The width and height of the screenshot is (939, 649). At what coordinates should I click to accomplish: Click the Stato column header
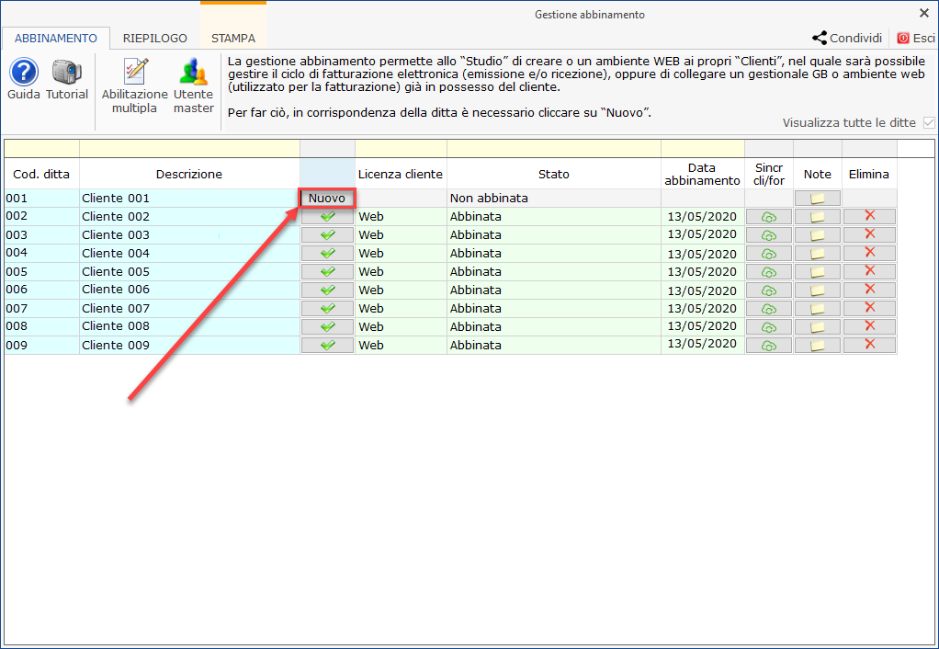click(x=554, y=175)
